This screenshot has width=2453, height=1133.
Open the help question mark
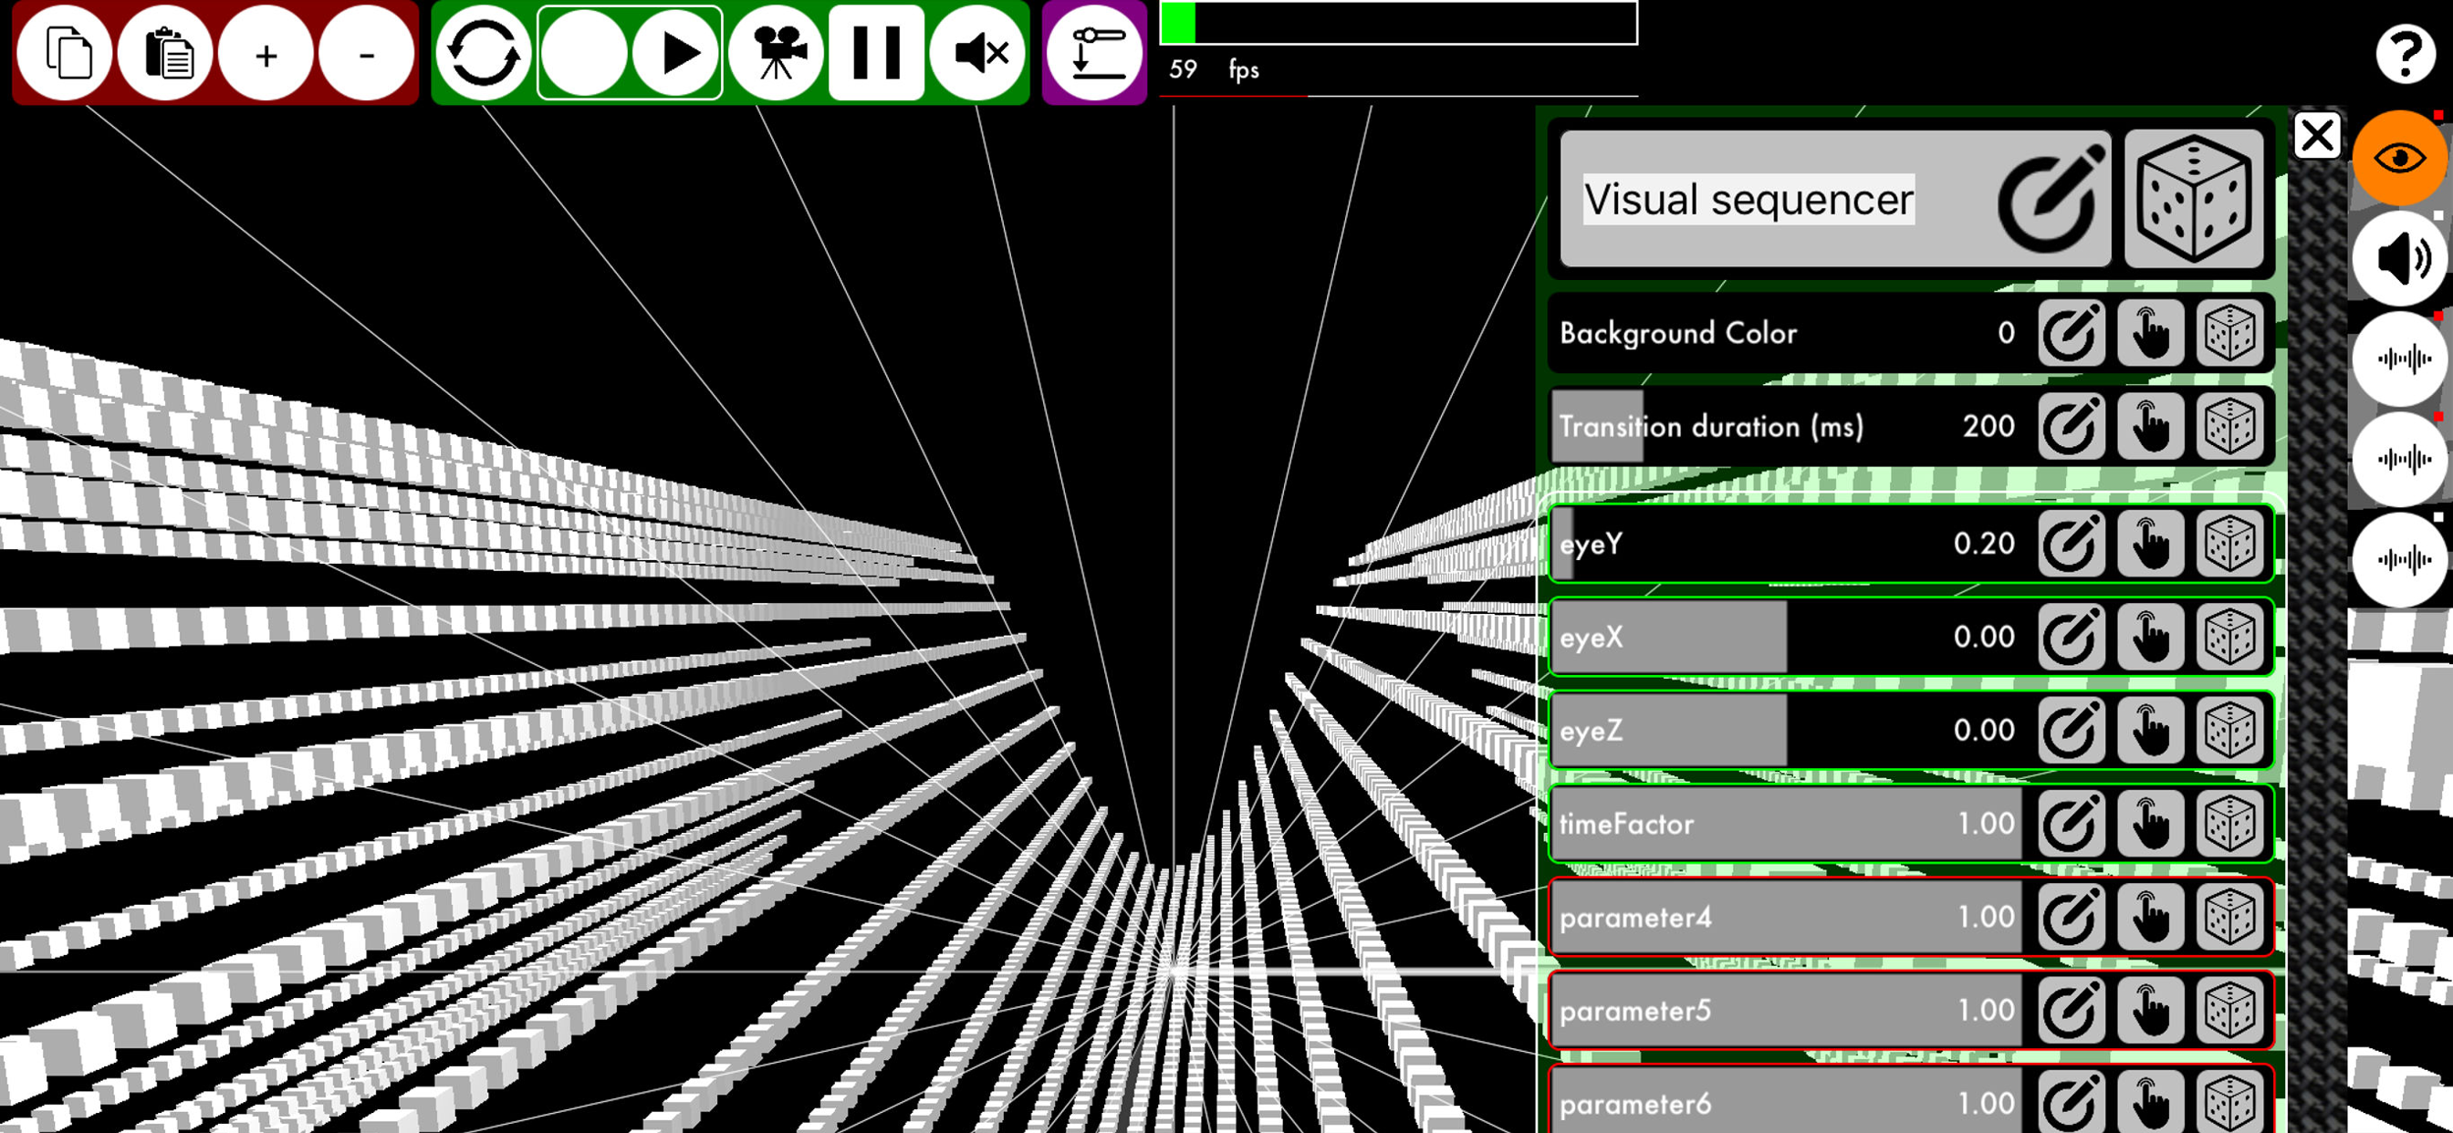tap(2404, 53)
